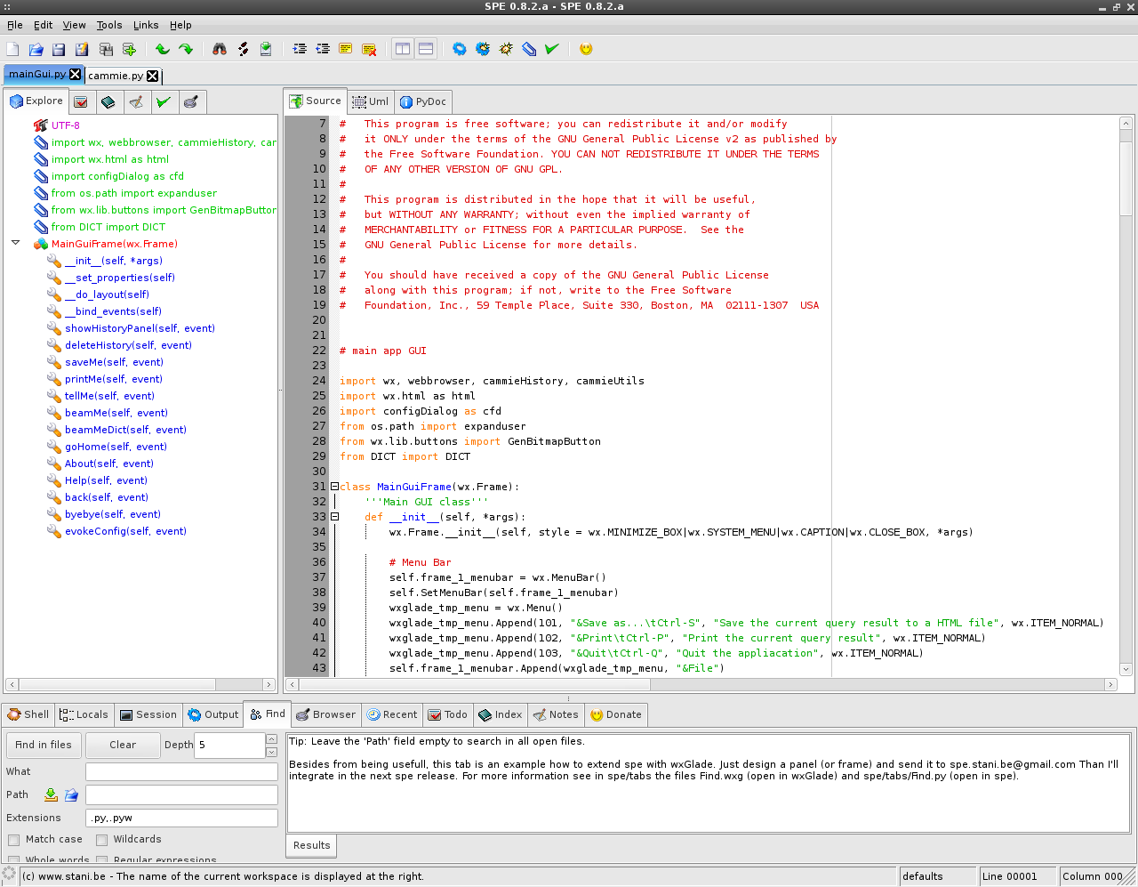Click the What search input field
1138x887 pixels.
point(181,771)
